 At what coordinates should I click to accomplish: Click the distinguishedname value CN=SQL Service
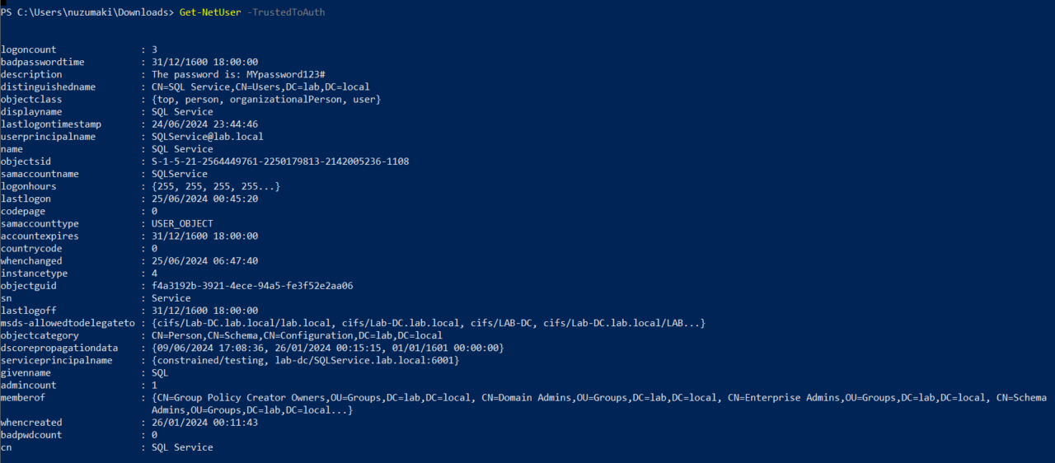(260, 87)
